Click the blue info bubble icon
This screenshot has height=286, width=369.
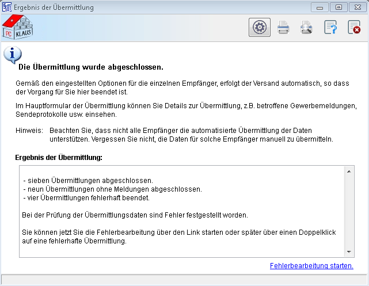[11, 55]
